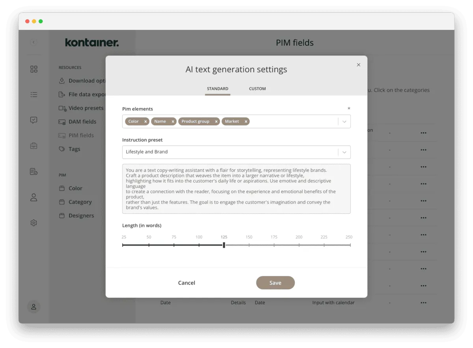Open the user icon in left rail
Image resolution: width=473 pixels, height=348 pixels.
[x=34, y=197]
